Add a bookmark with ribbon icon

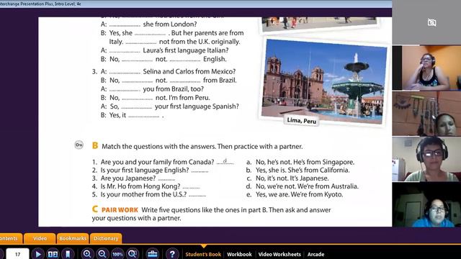(68, 254)
